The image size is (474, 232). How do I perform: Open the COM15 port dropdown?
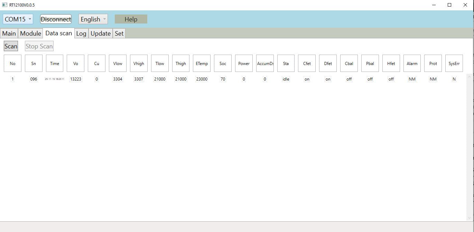point(18,19)
